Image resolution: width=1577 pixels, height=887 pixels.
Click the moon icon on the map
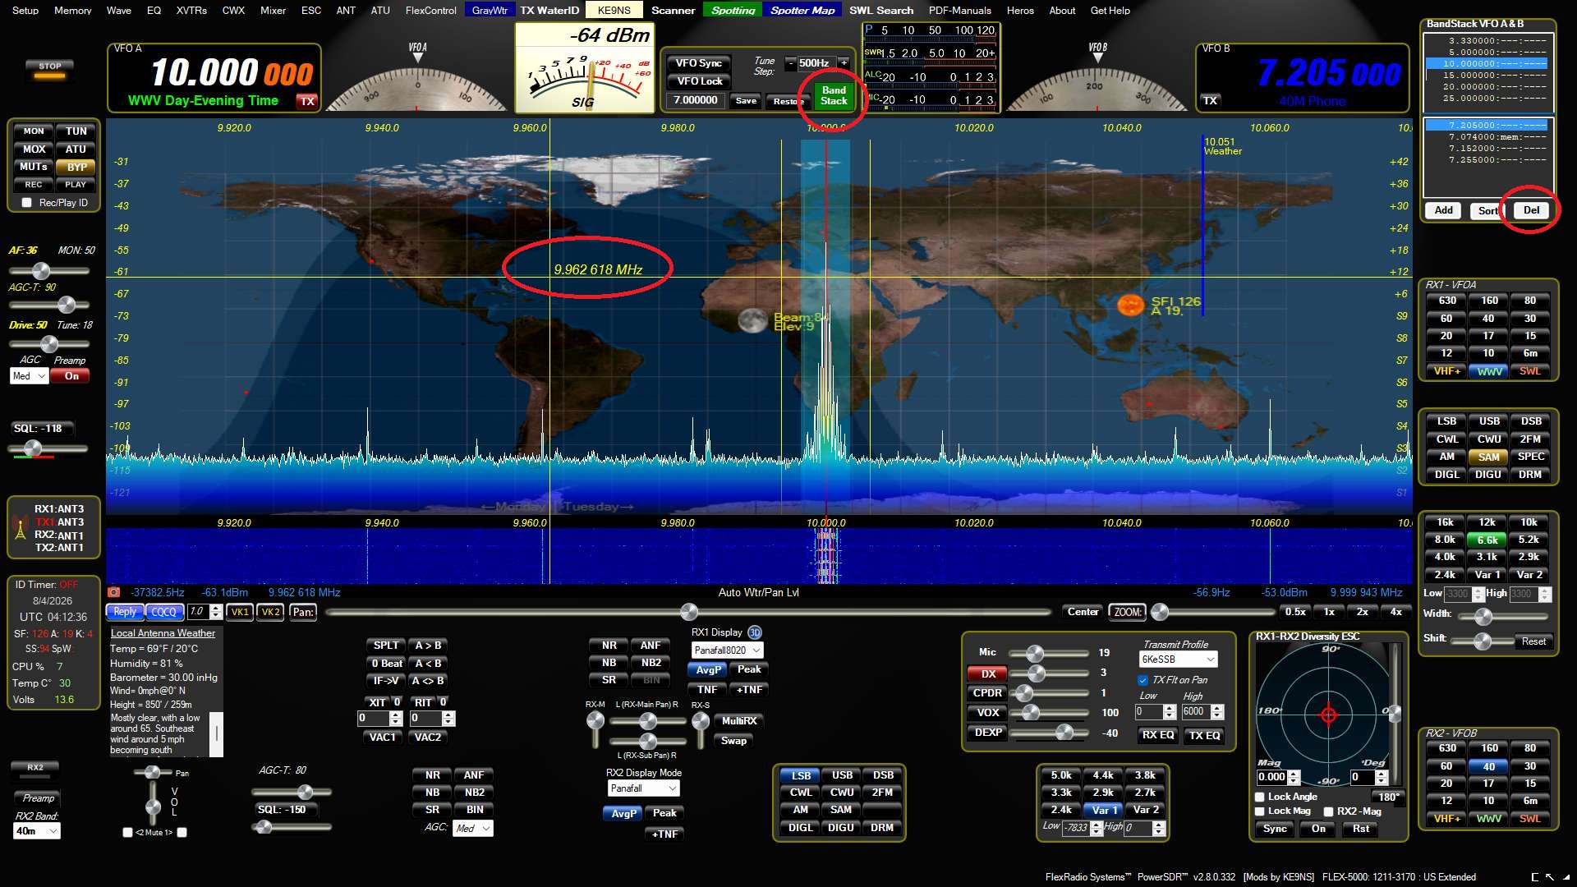[752, 320]
